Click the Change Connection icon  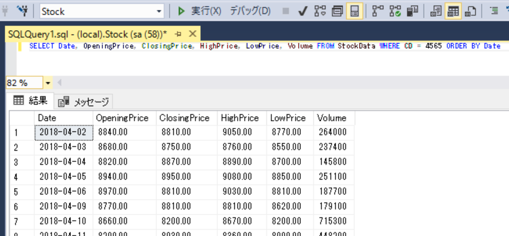pyautogui.click(x=23, y=11)
